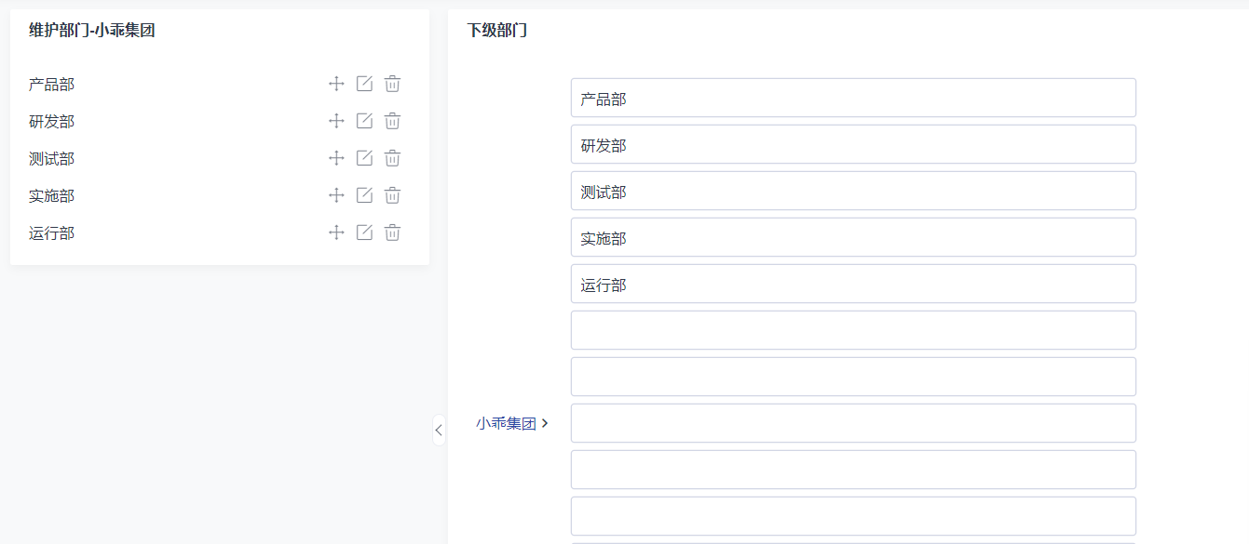1249x544 pixels.
Task: Click the delete icon for 运行部
Action: click(392, 232)
